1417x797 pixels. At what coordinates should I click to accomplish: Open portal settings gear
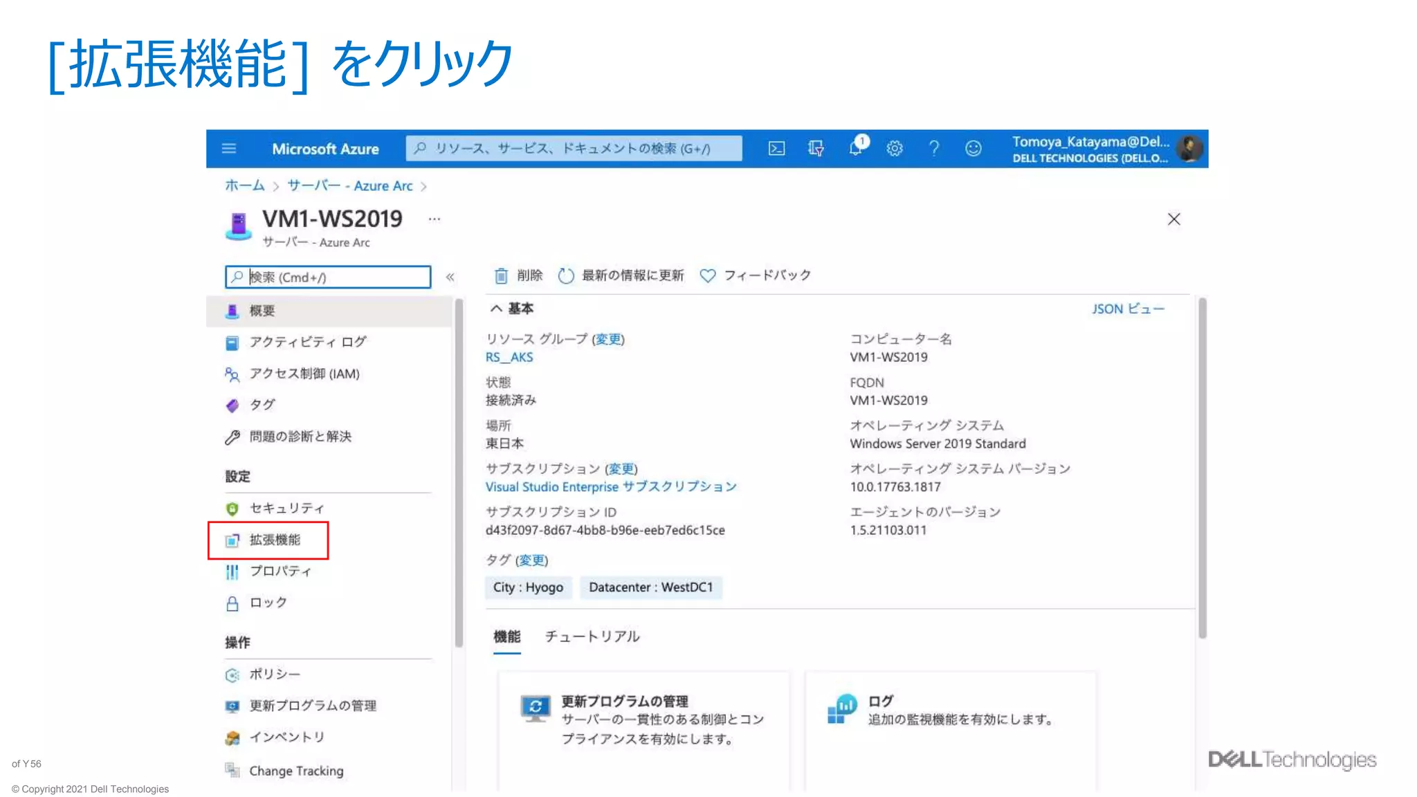point(895,149)
